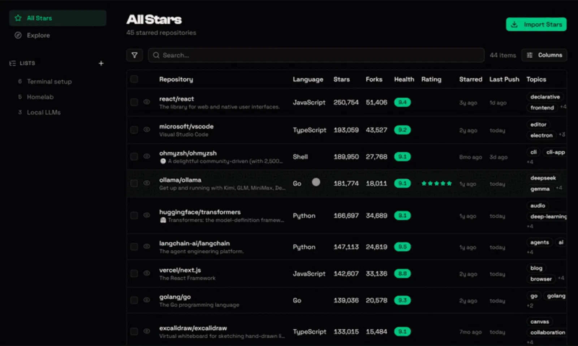Open the excalidraw/excalidraw repository link
The image size is (578, 346).
click(193, 328)
